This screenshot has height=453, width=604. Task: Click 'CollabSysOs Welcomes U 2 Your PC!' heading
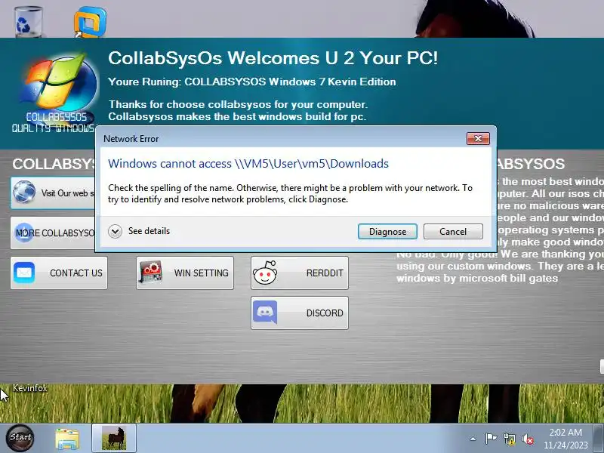(273, 58)
